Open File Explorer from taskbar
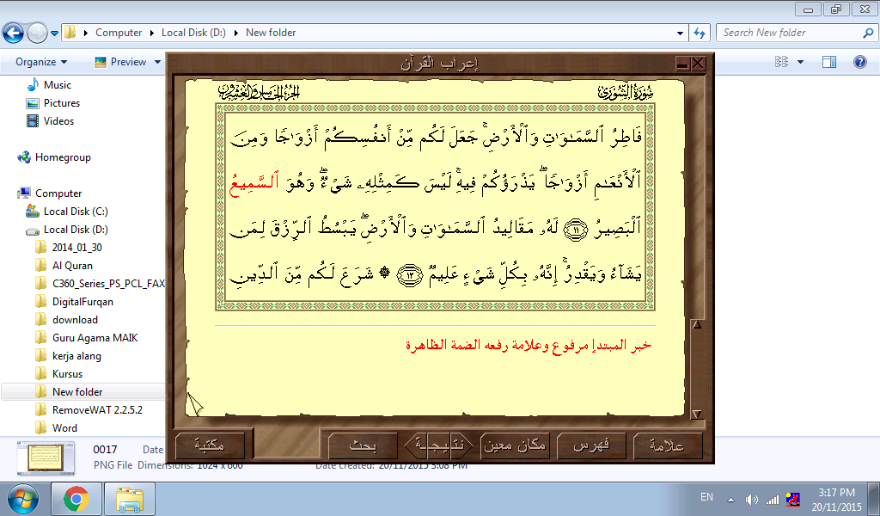 pos(131,499)
